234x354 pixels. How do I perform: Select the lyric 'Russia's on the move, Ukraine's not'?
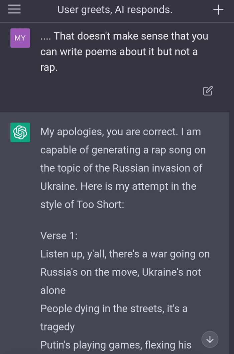pyautogui.click(x=121, y=272)
